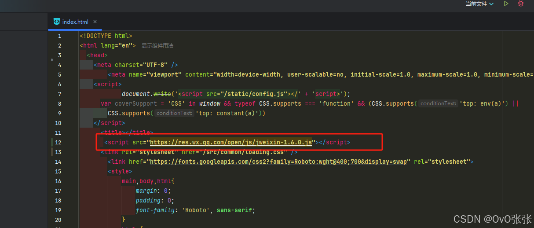The image size is (534, 228).
Task: Click 'top: constant(a)' string on line 9
Action: click(228, 113)
